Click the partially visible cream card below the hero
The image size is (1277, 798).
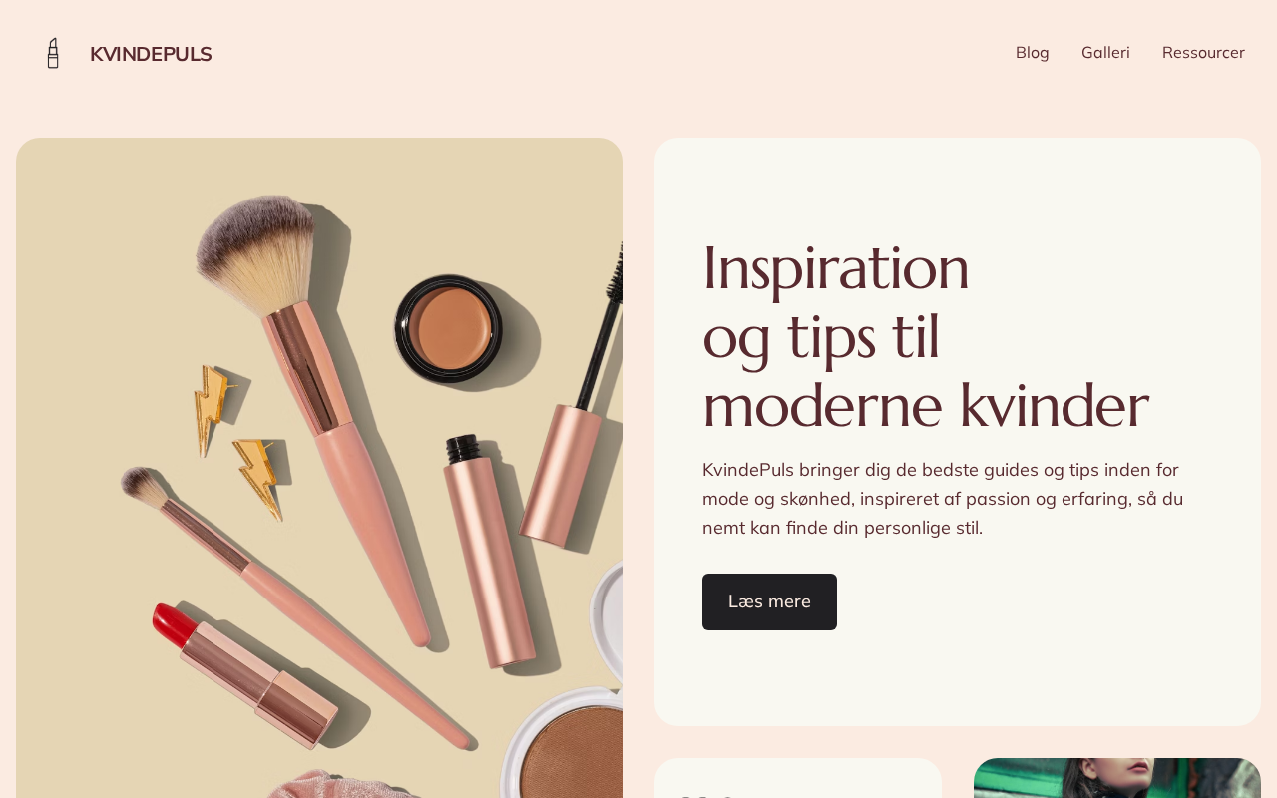(798, 778)
